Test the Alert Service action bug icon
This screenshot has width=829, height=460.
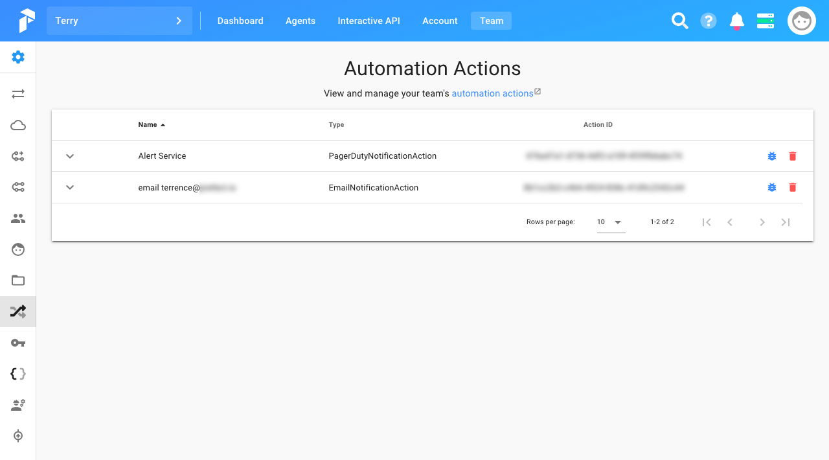772,156
